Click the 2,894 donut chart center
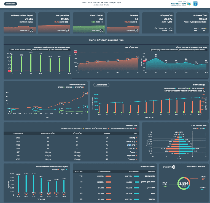The width and height of the screenshot is (210, 203). pyautogui.click(x=184, y=183)
